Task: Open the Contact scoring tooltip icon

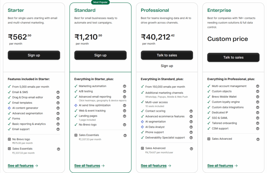Action: click(x=191, y=111)
